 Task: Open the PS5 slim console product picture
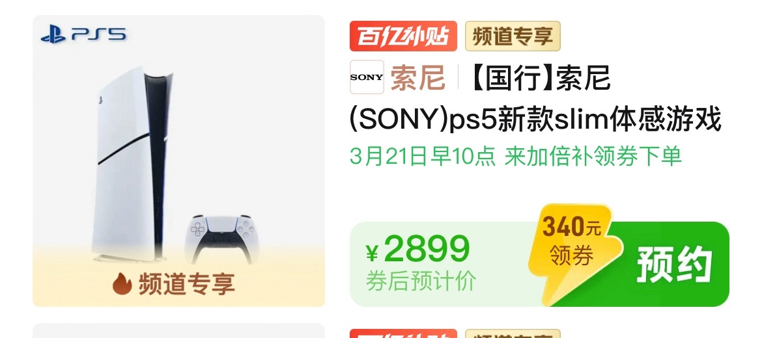pyautogui.click(x=178, y=161)
